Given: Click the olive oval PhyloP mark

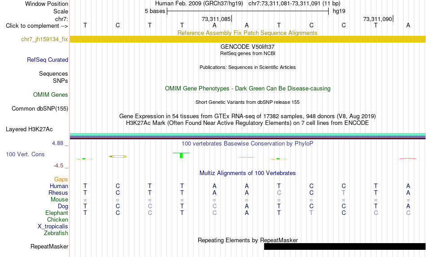Looking at the screenshot, I should pos(117,157).
